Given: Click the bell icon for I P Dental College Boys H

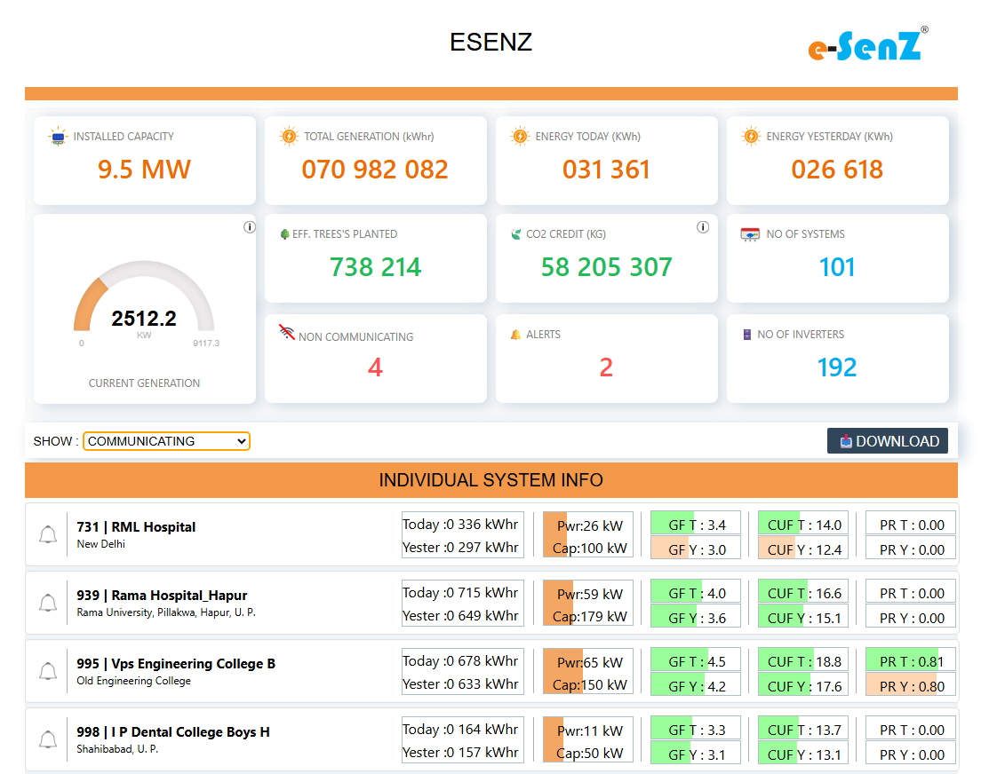Looking at the screenshot, I should click(x=48, y=739).
